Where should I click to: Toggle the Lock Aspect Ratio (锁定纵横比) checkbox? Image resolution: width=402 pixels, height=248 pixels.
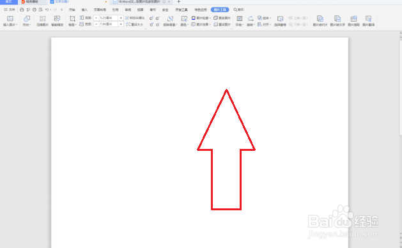127,18
